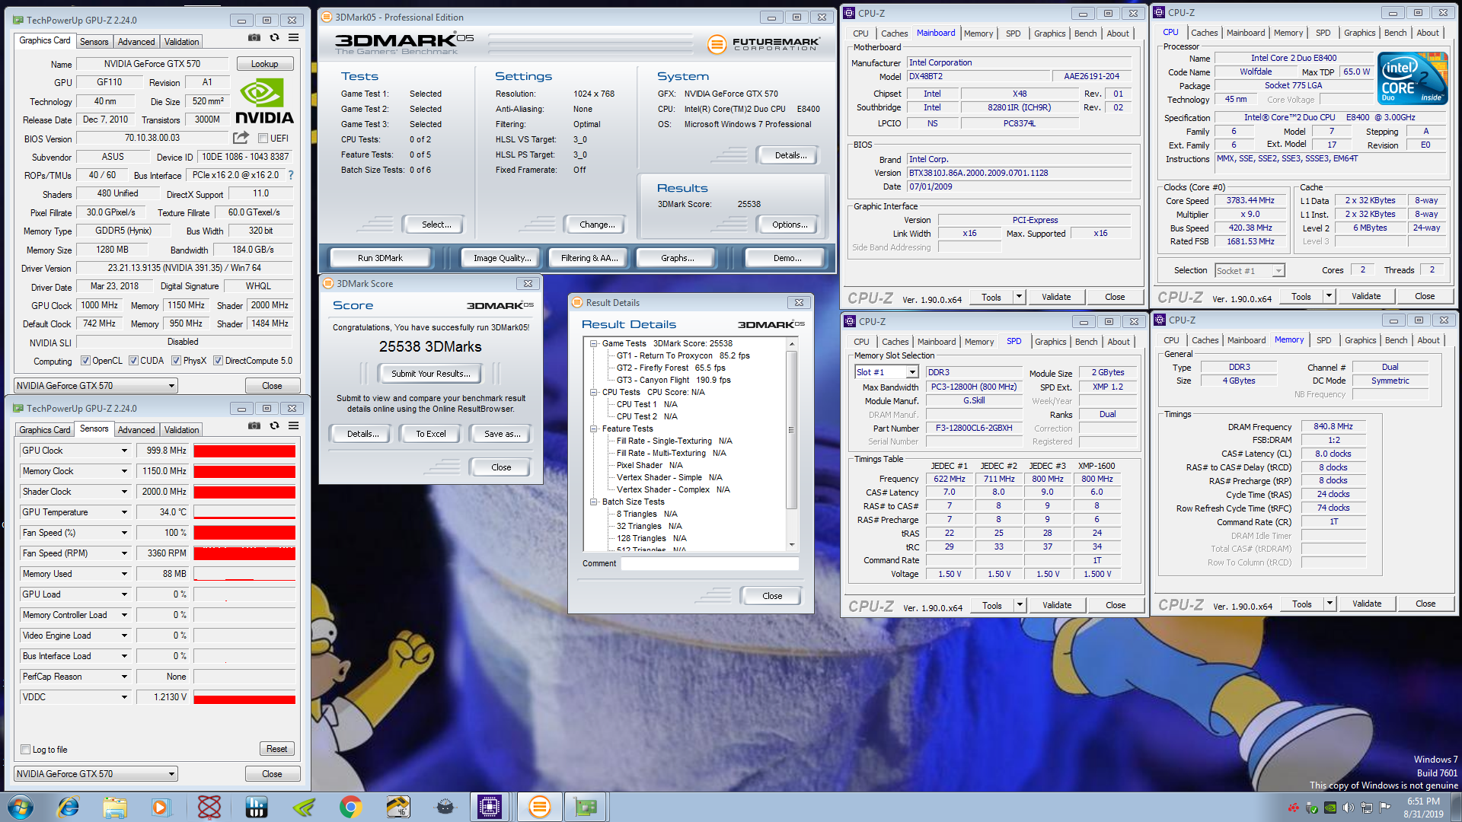This screenshot has width=1462, height=822.
Task: Click Submit Your Results button
Action: (x=431, y=374)
